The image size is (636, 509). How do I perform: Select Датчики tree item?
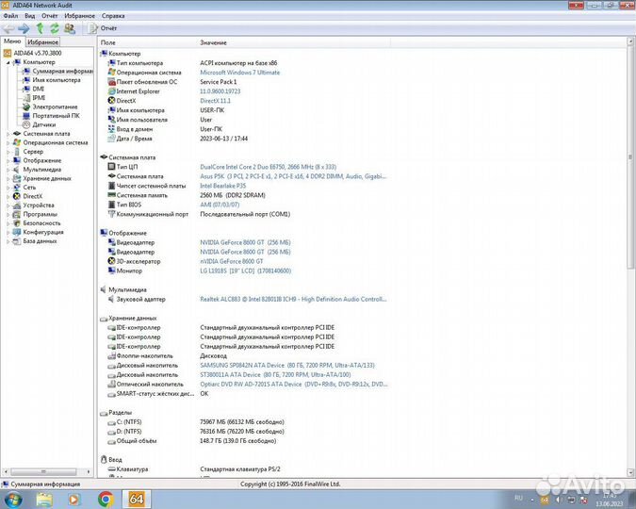[x=43, y=124]
